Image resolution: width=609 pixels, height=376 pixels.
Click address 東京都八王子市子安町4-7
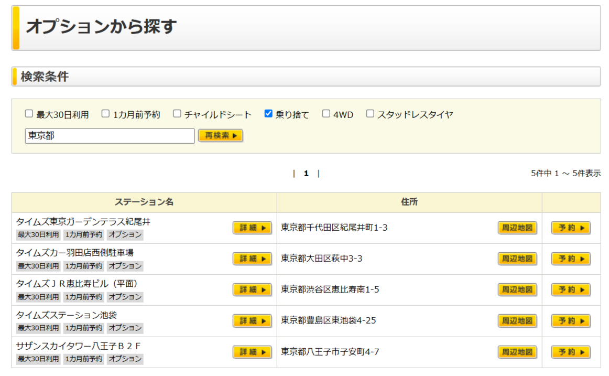coord(330,352)
